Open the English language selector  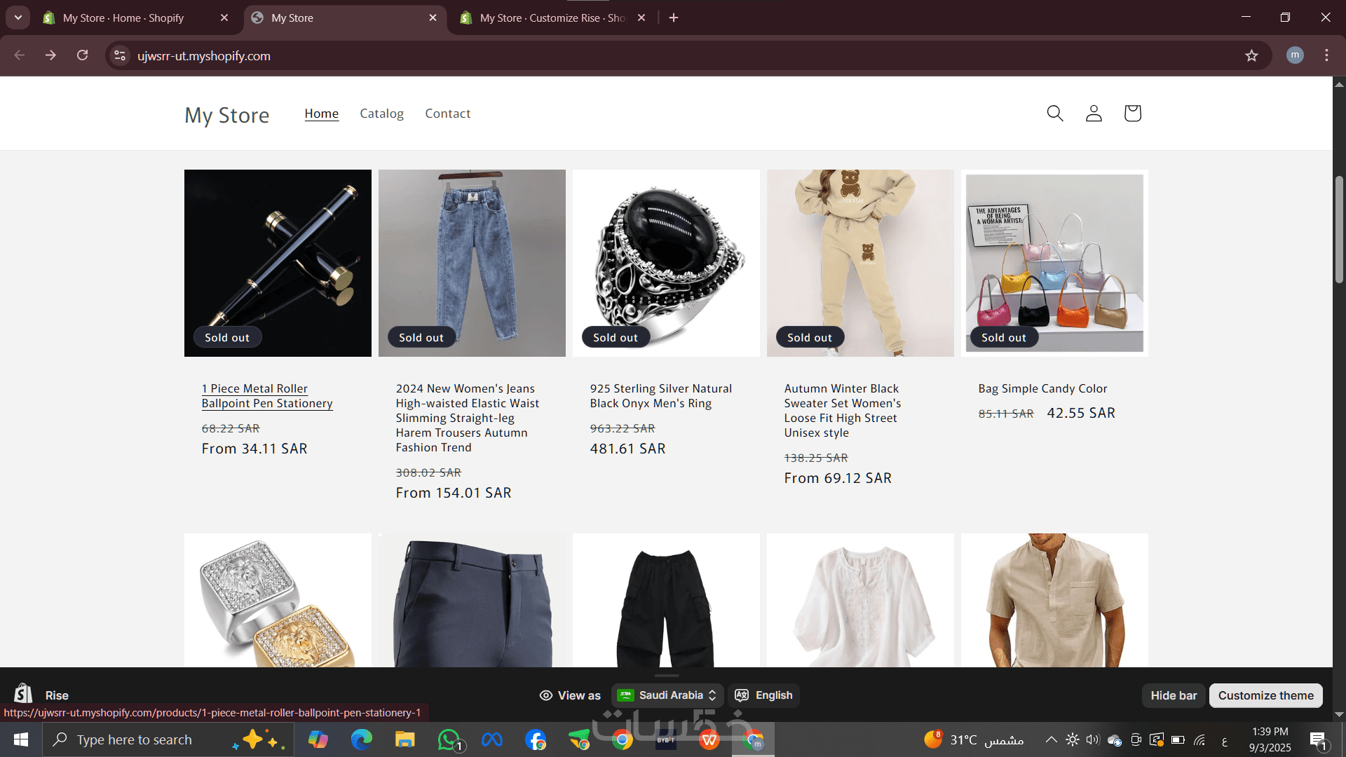coord(764,695)
